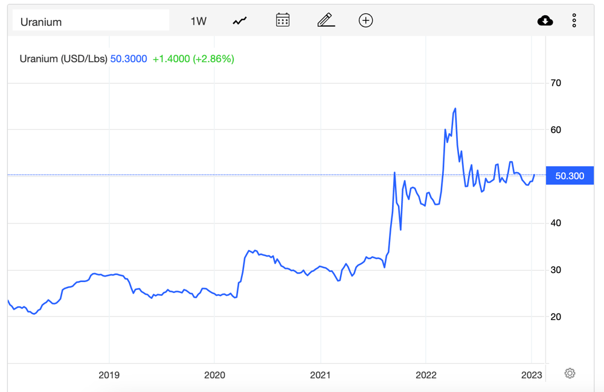Download chart data via cloud icon
The image size is (604, 392).
click(545, 21)
